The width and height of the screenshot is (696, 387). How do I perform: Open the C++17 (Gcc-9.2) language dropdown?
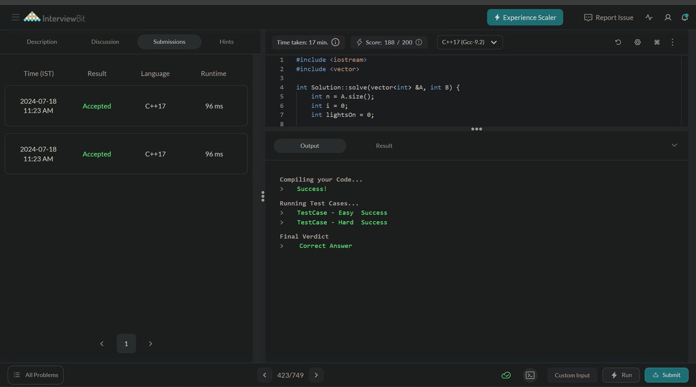(470, 42)
